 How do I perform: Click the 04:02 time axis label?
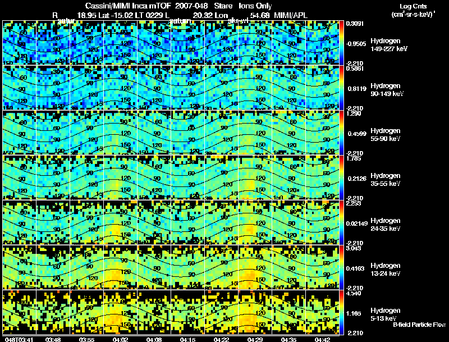point(120,340)
